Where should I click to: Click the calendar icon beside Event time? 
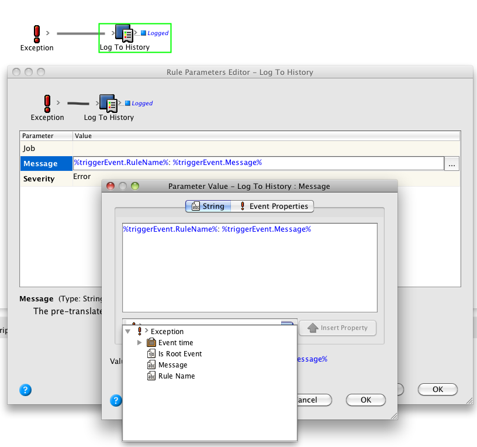pos(151,343)
